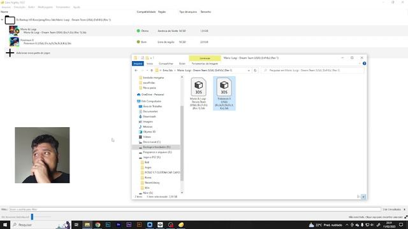Sort Citra list by Nome column

point(4,11)
